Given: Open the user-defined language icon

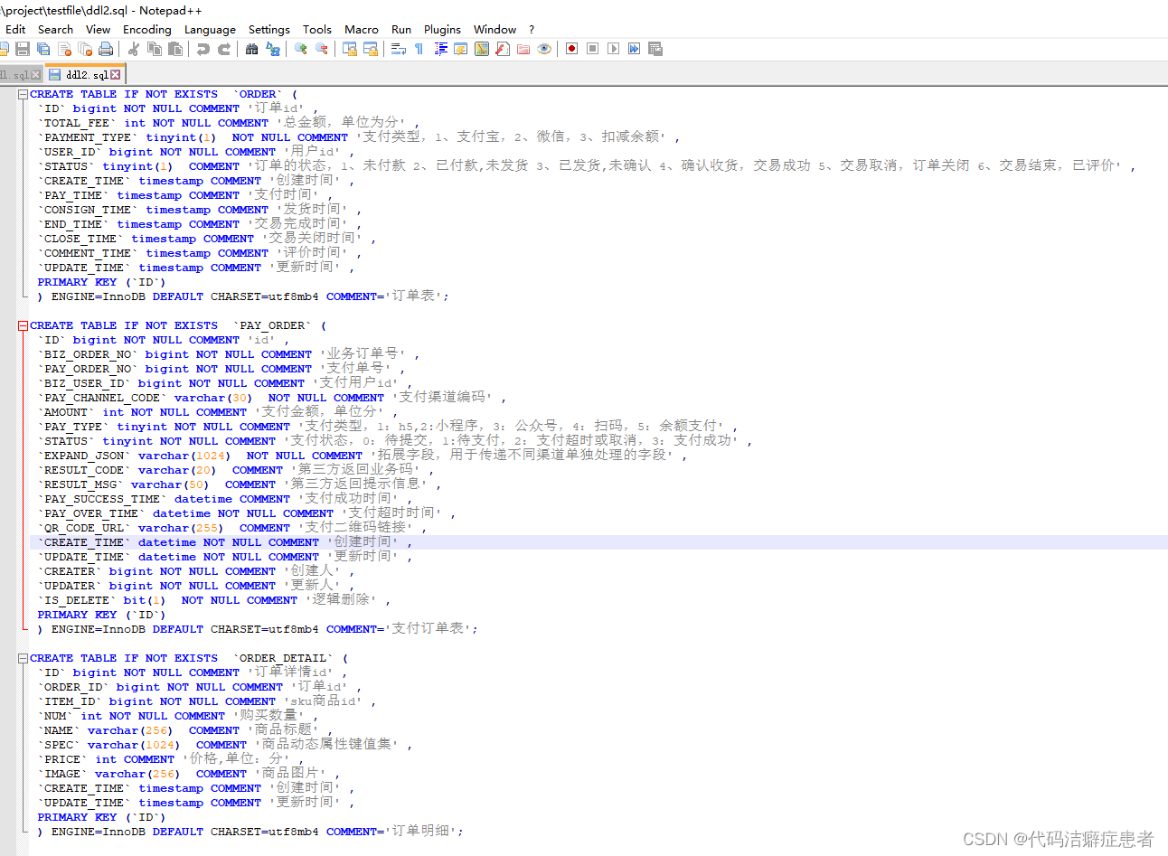Looking at the screenshot, I should tap(461, 49).
